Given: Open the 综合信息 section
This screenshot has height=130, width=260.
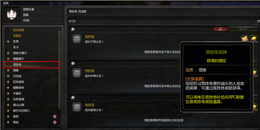Looking at the screenshot, I should (19, 30).
